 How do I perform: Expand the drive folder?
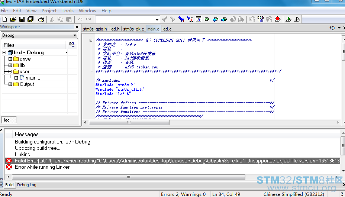point(10,59)
